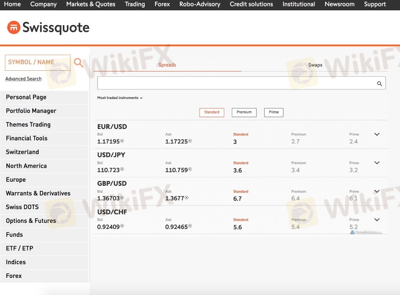Click the Advanced Search link
This screenshot has width=400, height=295.
coord(23,79)
